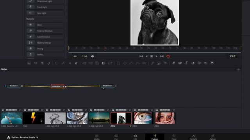The width and height of the screenshot is (250, 140).
Task: Click the render end field 119.0
Action: (x=85, y=56)
